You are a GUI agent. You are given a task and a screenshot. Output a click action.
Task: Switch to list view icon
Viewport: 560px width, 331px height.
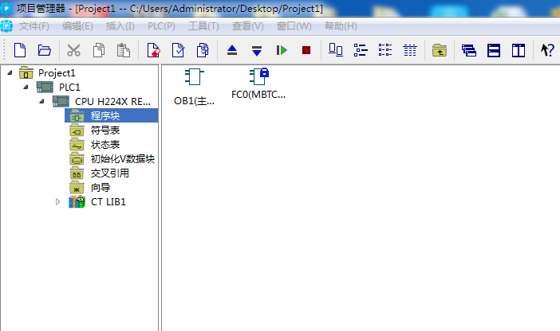385,50
